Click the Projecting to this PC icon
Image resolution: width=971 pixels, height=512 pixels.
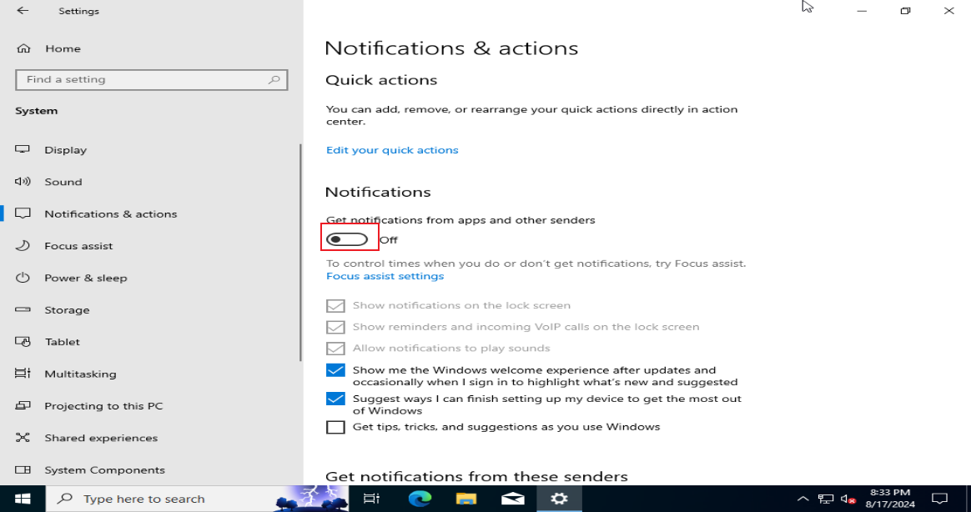23,405
